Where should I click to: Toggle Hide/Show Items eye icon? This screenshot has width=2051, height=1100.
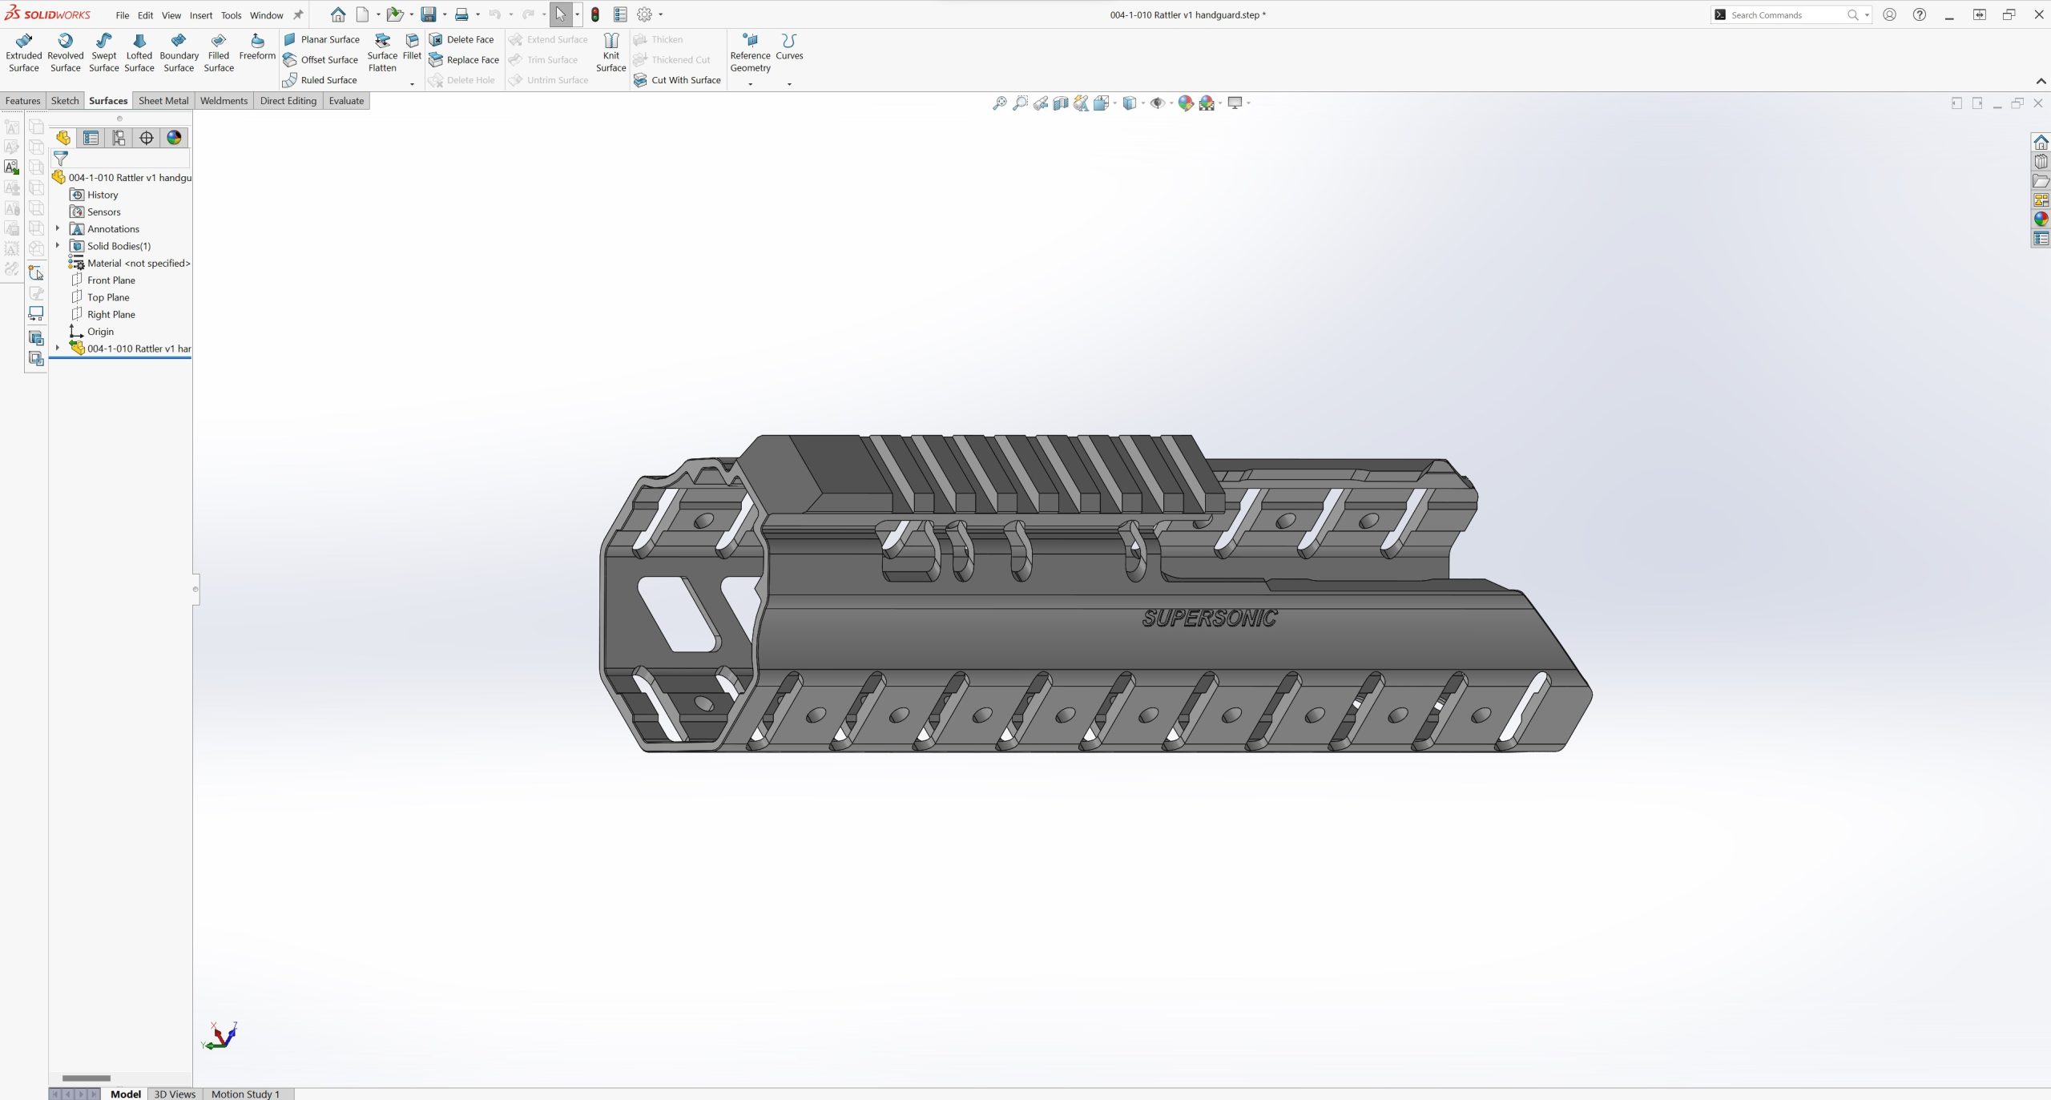(x=1156, y=103)
